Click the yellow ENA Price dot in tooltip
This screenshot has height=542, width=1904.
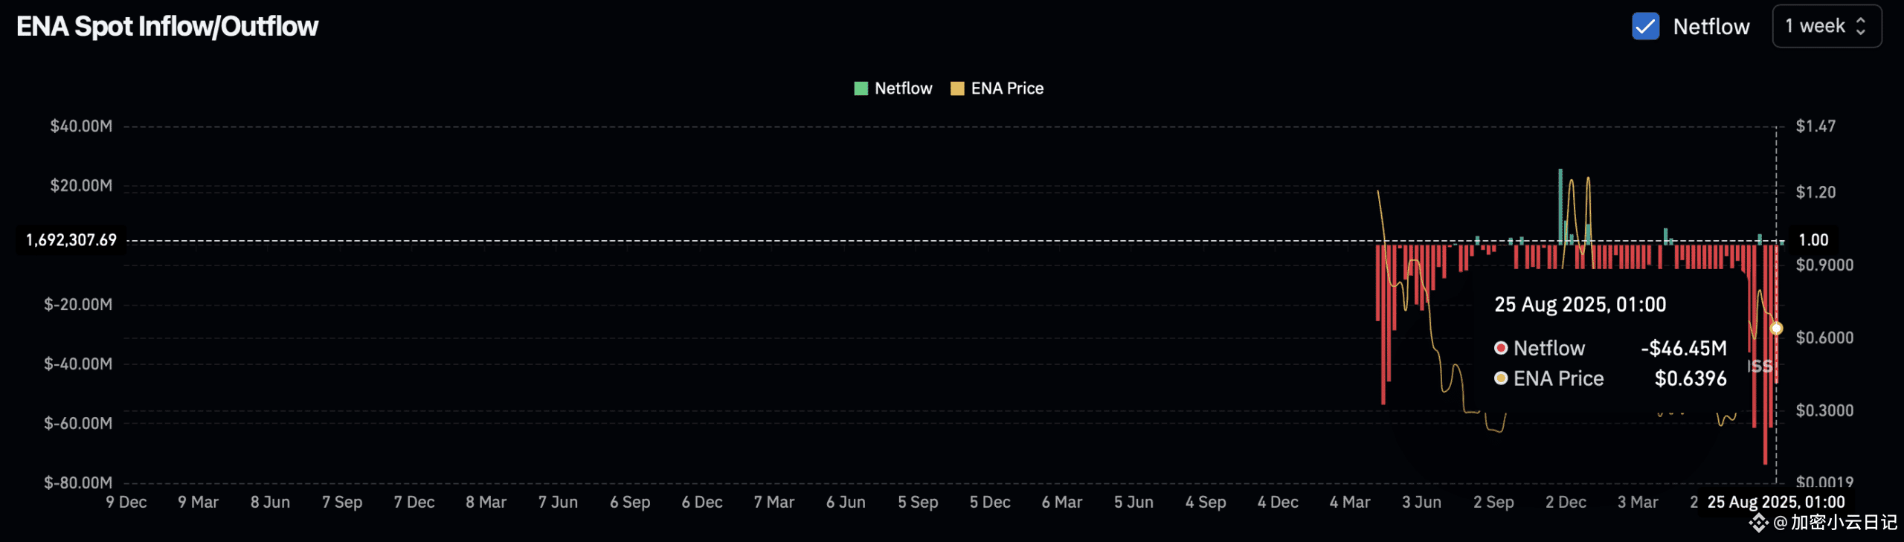click(x=1501, y=378)
